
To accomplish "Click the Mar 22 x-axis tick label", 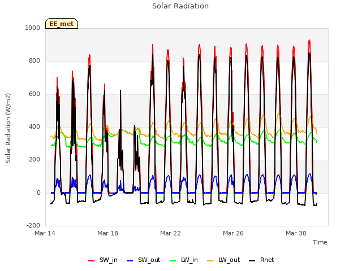I will pos(170,233).
